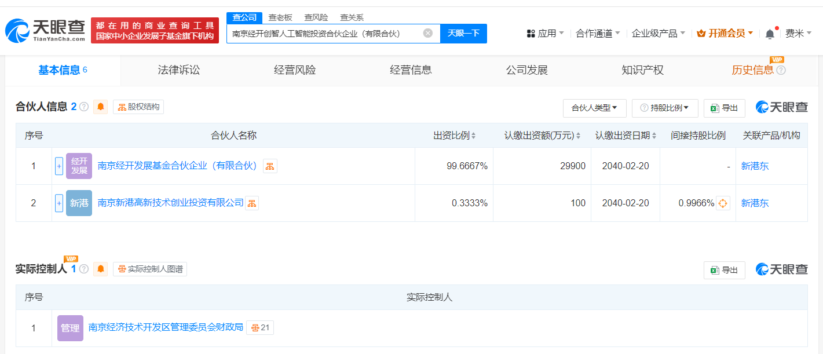Click the help icon beside 合伙人信息 count
The image size is (823, 354).
pos(84,107)
